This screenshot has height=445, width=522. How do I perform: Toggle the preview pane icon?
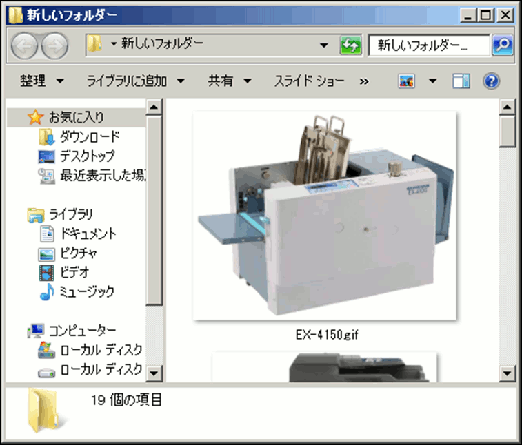click(x=461, y=81)
